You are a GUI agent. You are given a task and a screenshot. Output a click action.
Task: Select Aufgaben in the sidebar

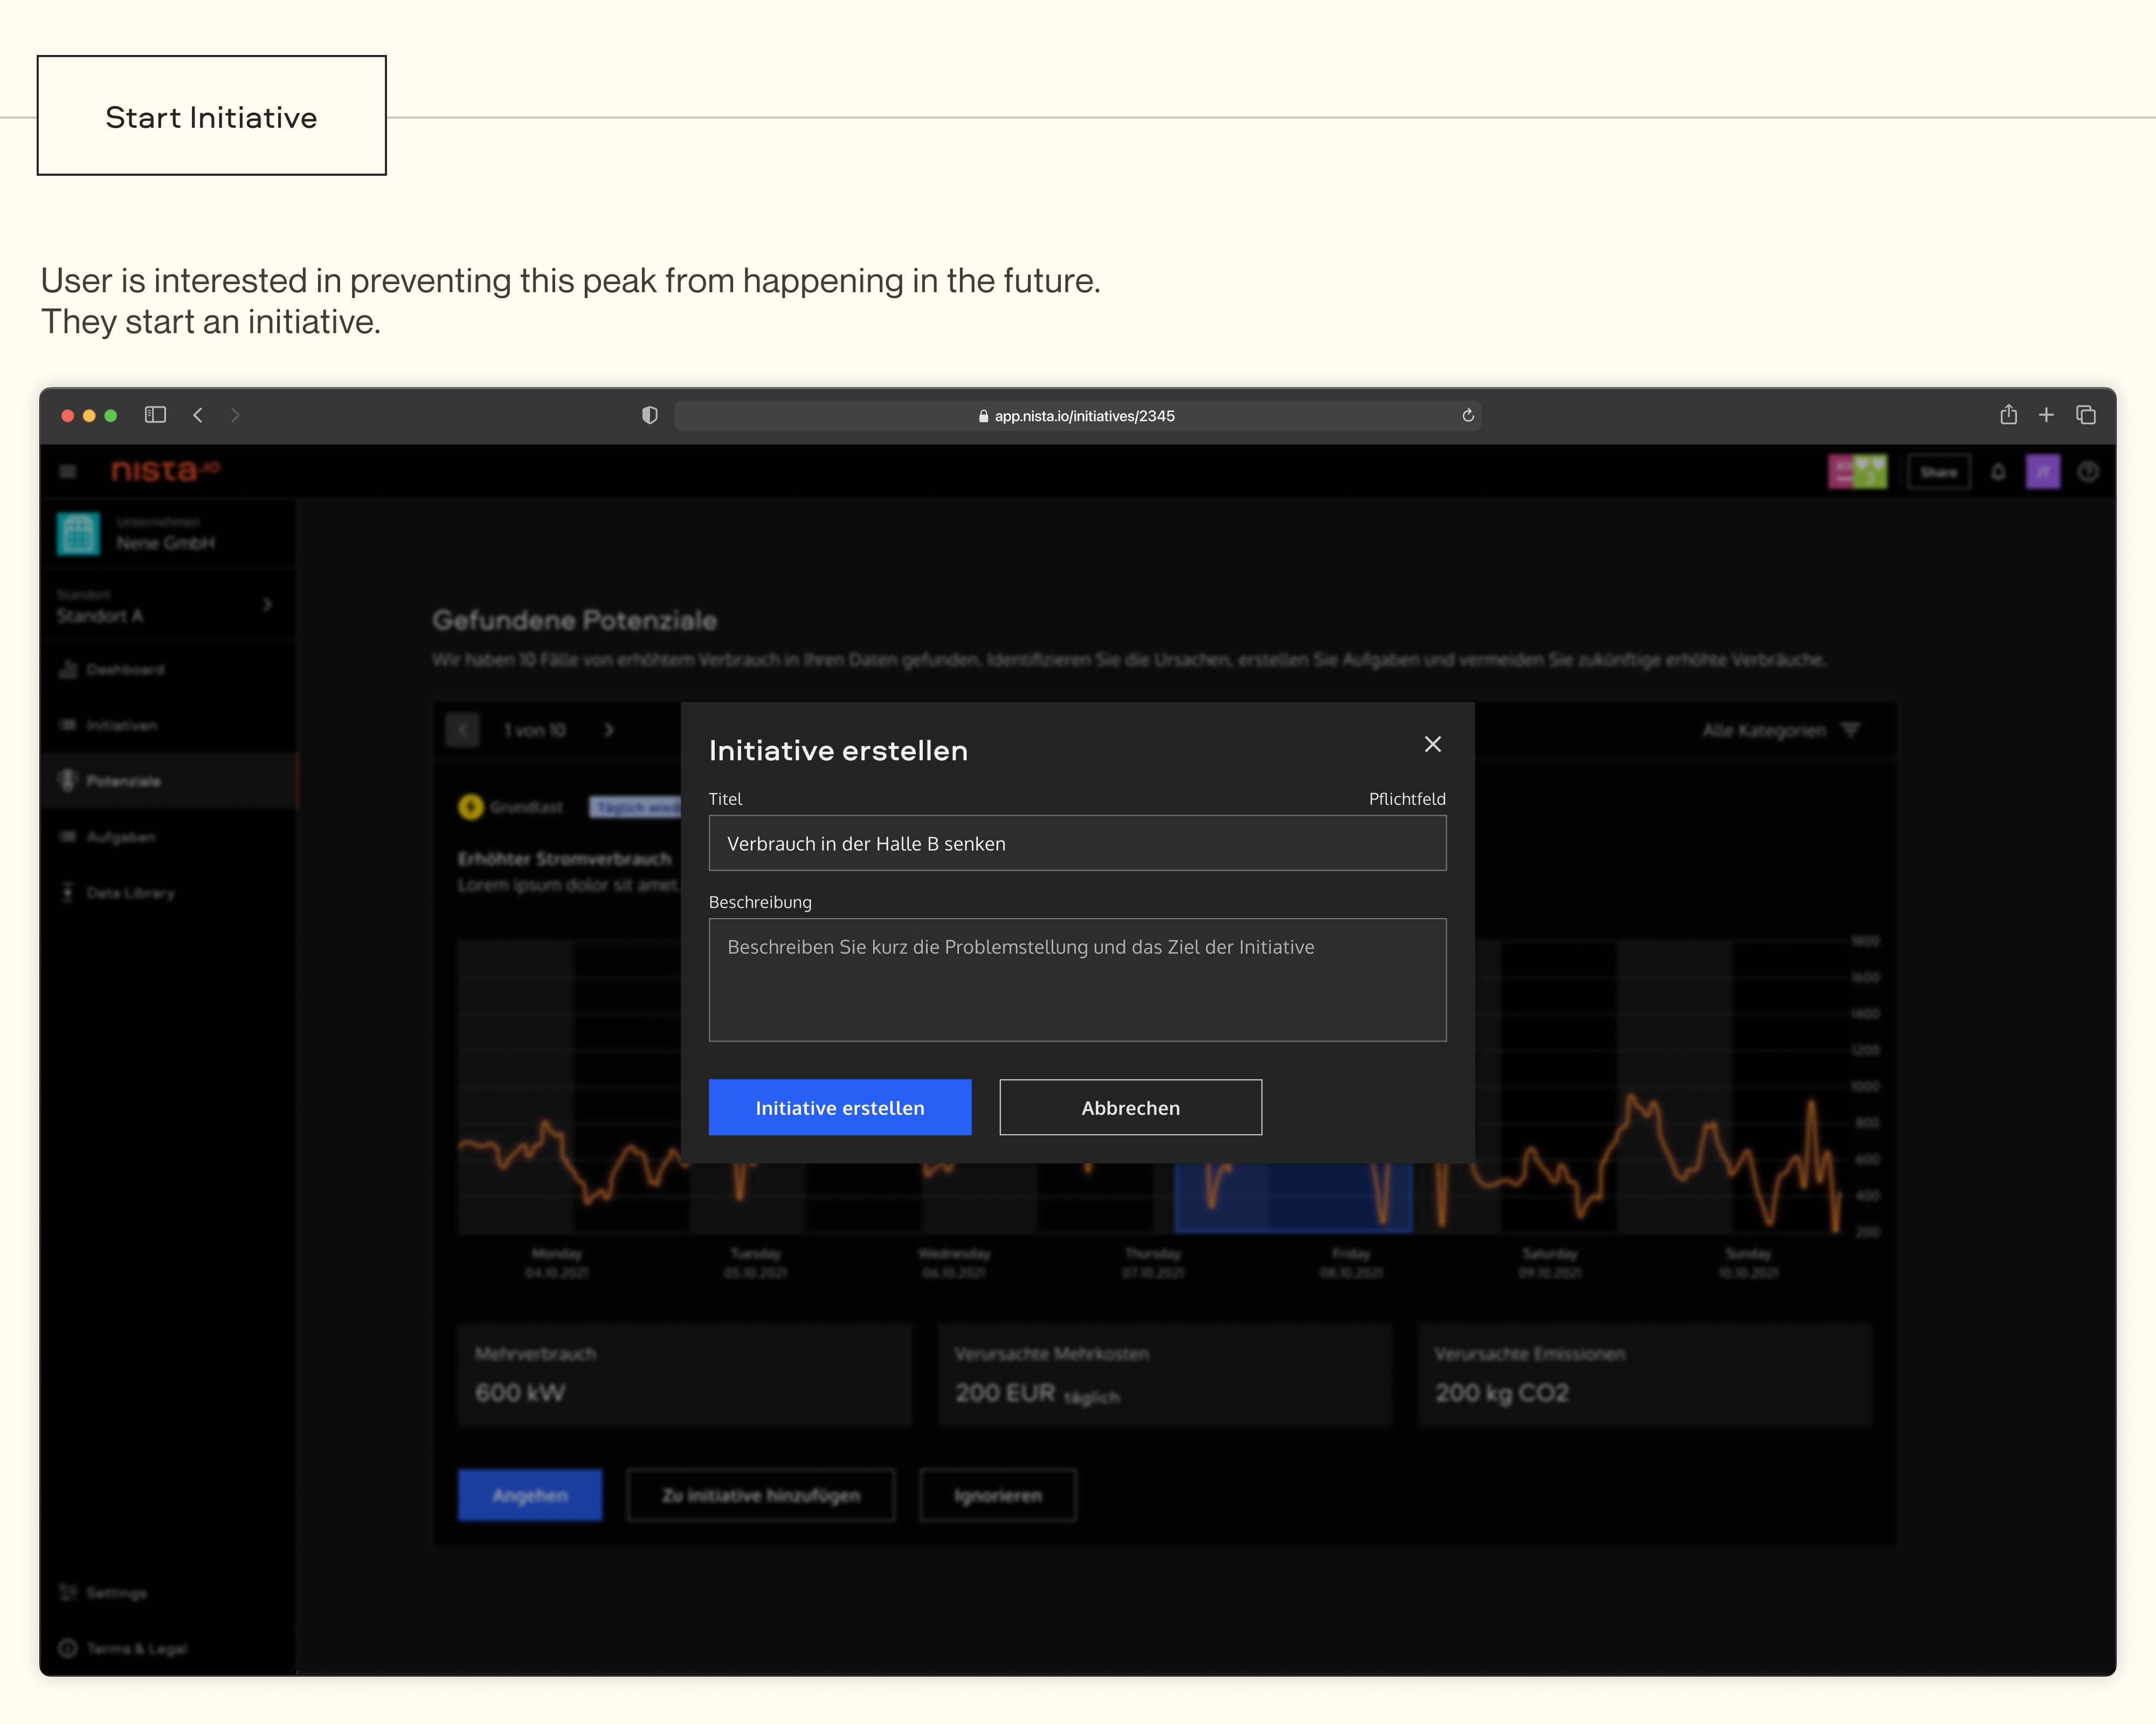[120, 837]
